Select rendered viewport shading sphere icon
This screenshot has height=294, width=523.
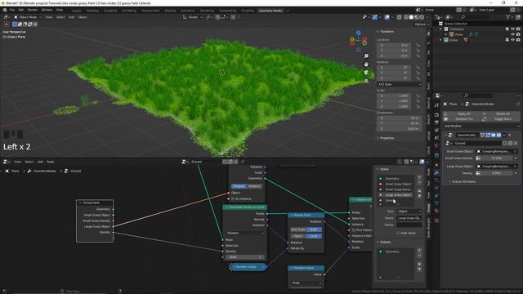422,17
